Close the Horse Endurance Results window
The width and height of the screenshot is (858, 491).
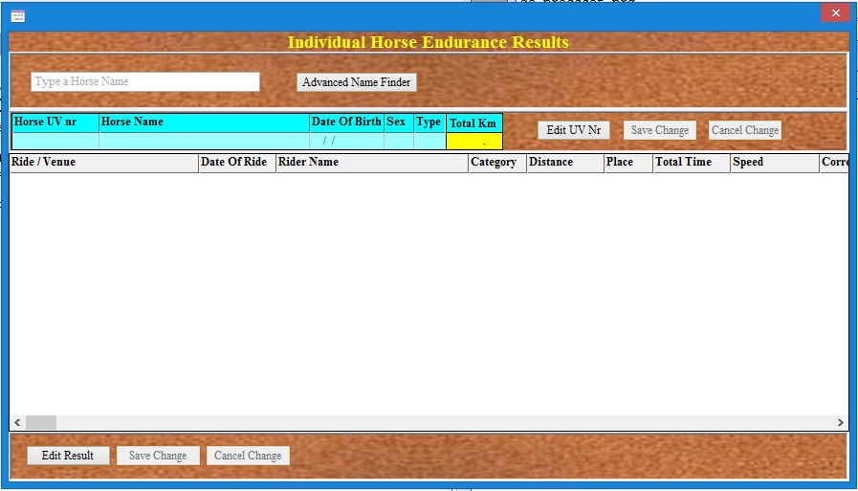(835, 13)
